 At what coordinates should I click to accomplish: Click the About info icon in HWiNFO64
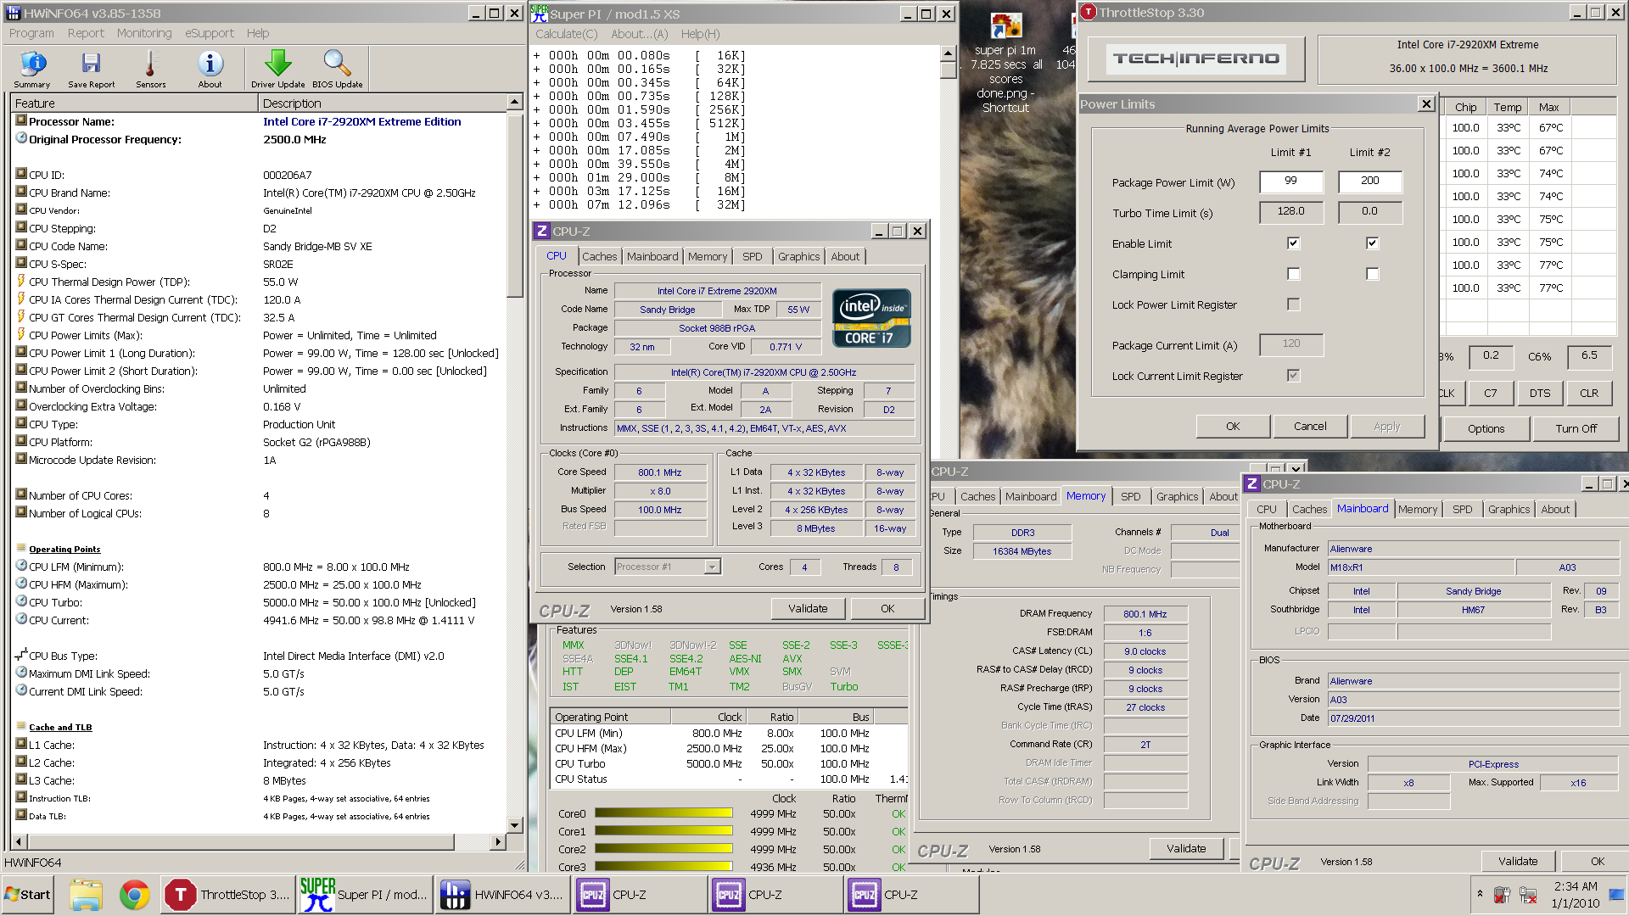coord(210,70)
